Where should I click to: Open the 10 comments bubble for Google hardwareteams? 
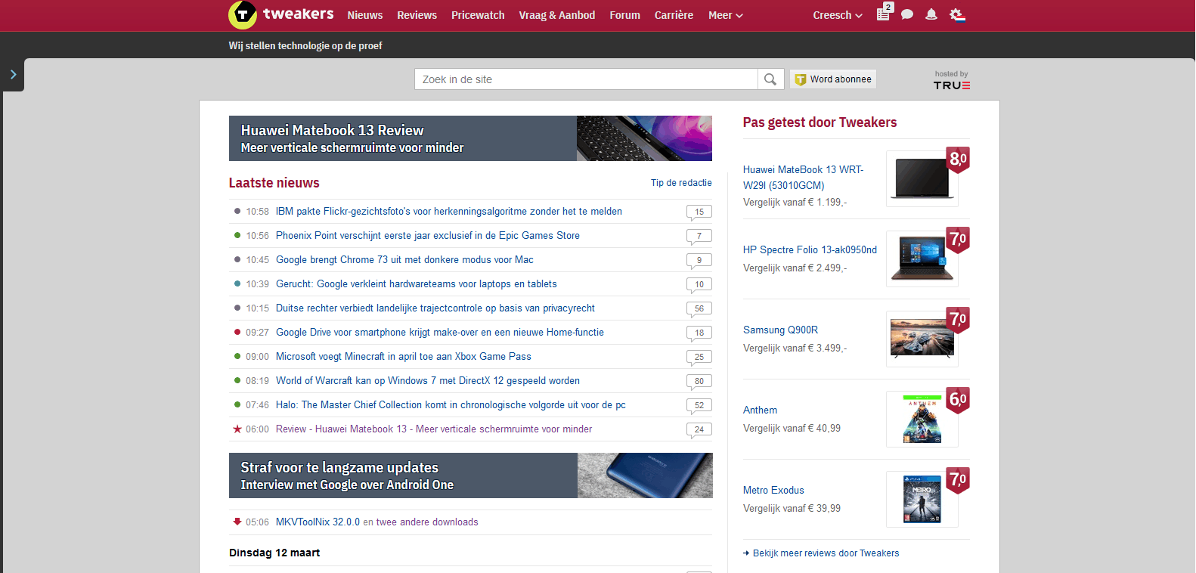pyautogui.click(x=699, y=285)
